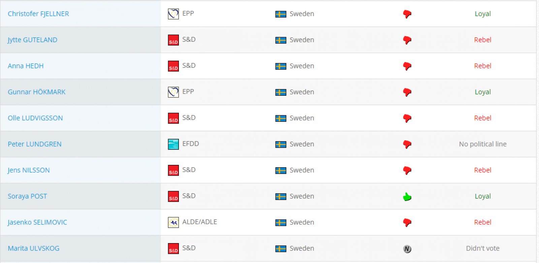Screen dimensions: 539x263
Task: Click the ALDE/ADLE logo for Jasenko Selimovic
Action: [x=173, y=222]
